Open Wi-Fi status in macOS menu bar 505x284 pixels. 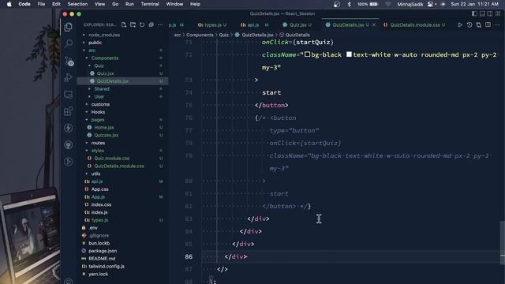pos(387,4)
